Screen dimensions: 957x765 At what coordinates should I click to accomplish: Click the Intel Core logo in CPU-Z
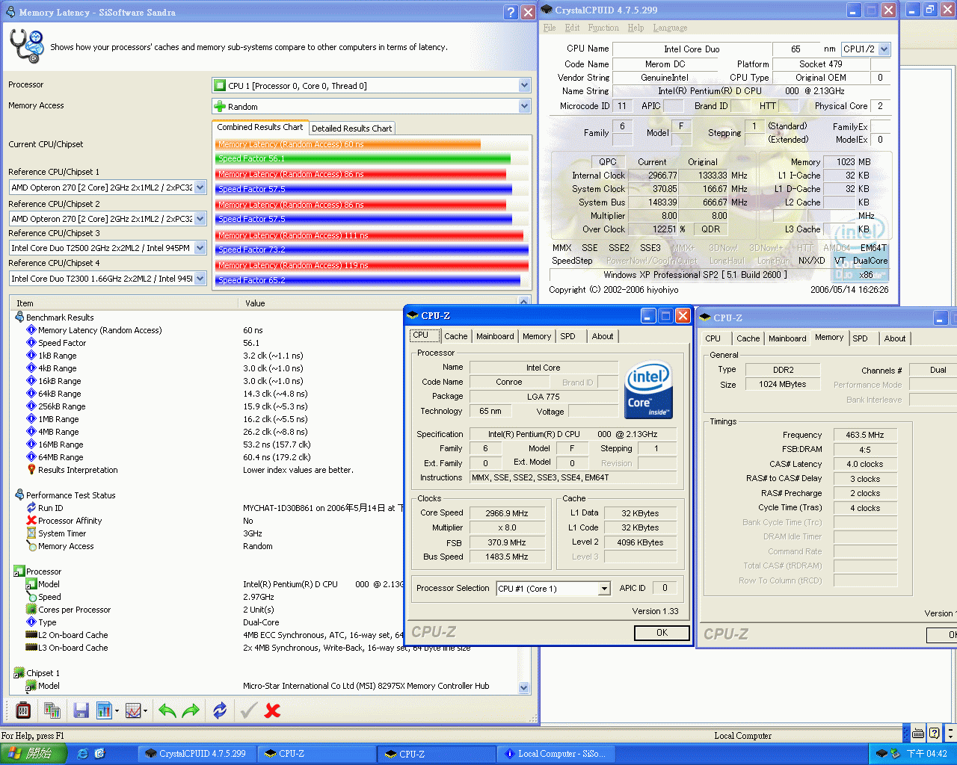pos(648,389)
